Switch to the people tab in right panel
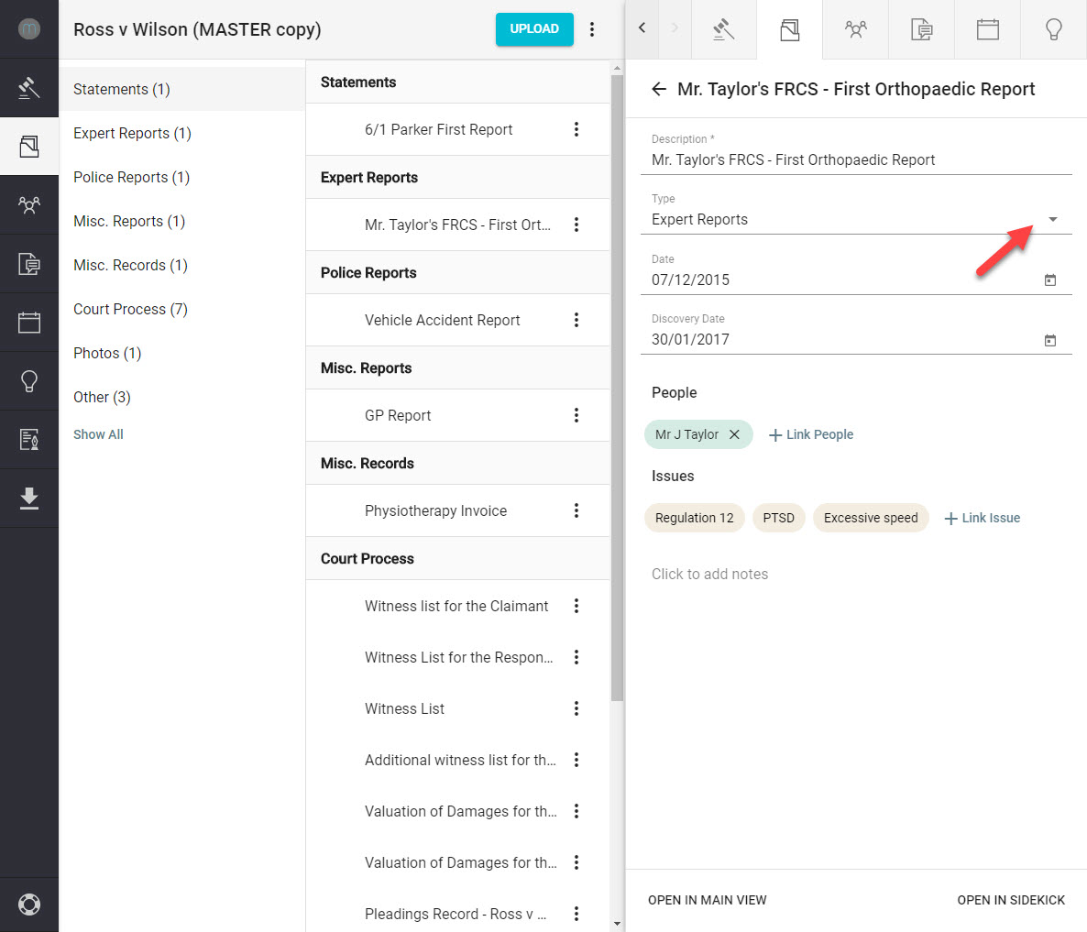The width and height of the screenshot is (1087, 932). pyautogui.click(x=855, y=29)
